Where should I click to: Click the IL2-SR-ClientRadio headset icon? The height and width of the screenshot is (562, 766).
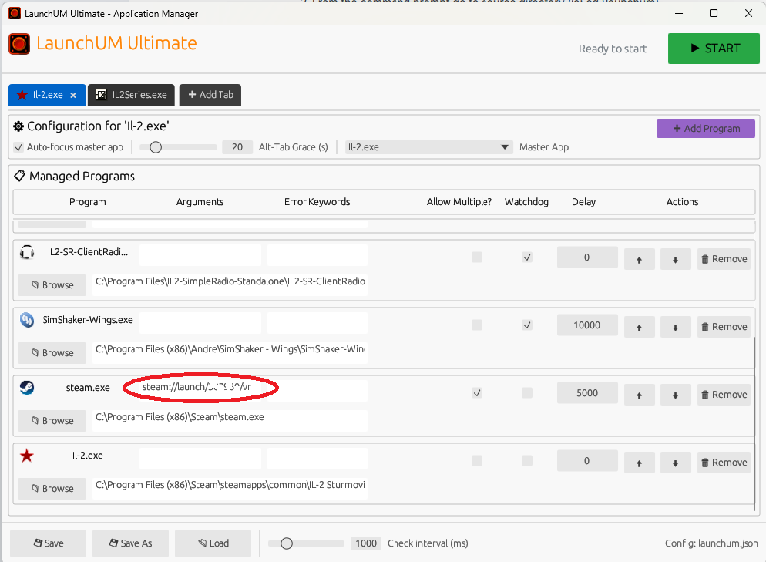tap(27, 252)
